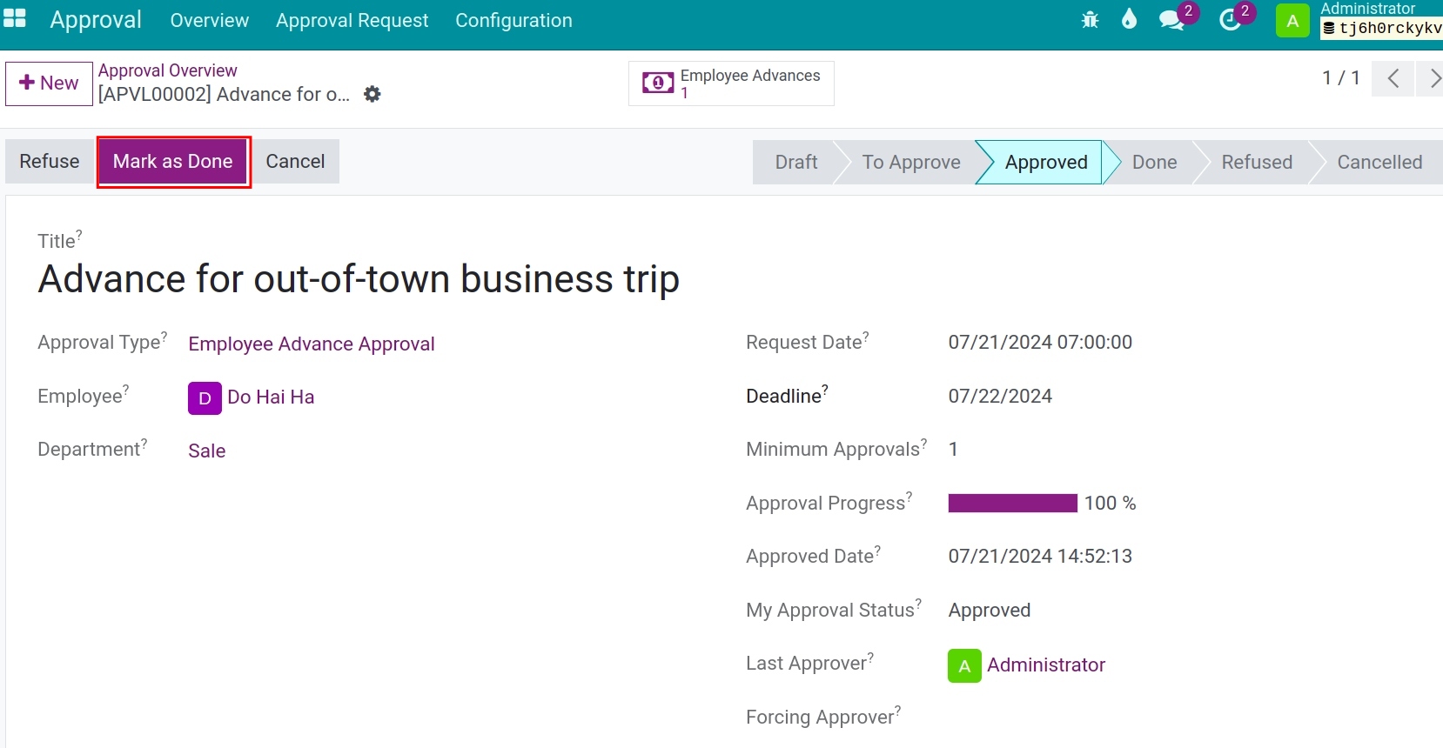Open the gear actions menu beside record name
This screenshot has height=748, width=1443.
point(372,94)
